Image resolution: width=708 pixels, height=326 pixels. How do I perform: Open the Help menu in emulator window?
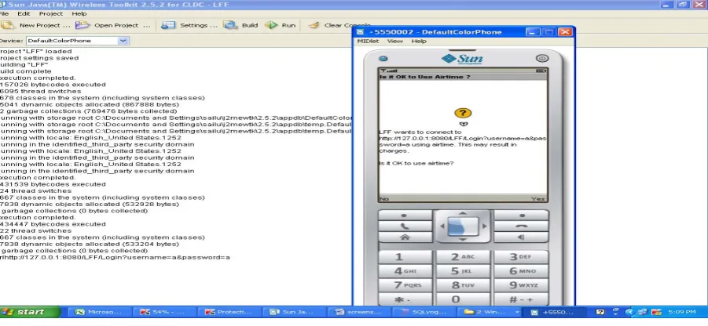coord(419,41)
